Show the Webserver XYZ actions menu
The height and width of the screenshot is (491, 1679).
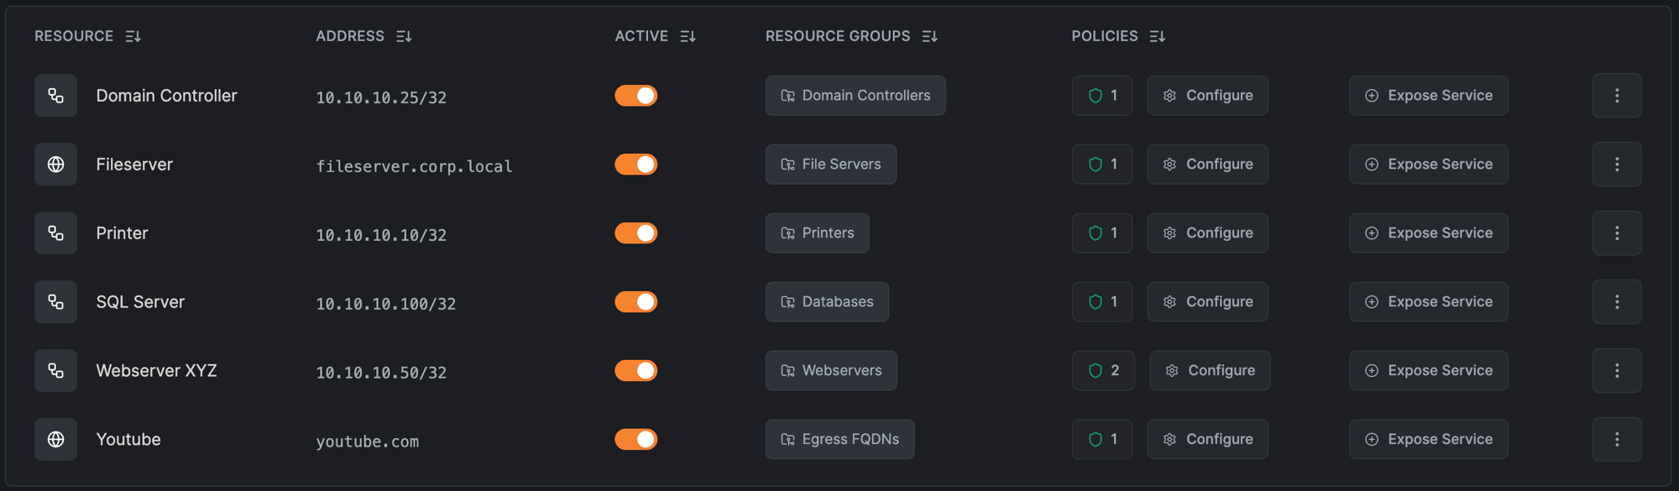click(1617, 371)
